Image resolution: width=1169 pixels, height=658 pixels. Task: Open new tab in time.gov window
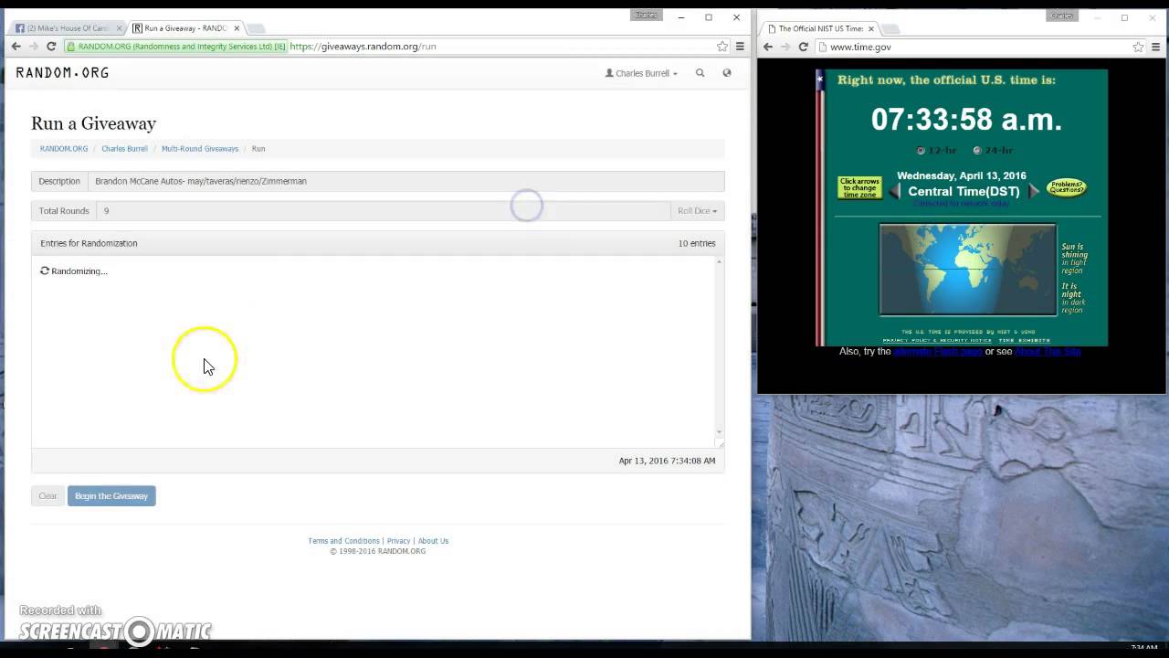click(x=890, y=28)
